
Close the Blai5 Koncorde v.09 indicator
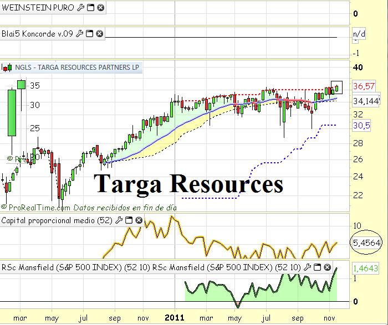tap(99, 33)
